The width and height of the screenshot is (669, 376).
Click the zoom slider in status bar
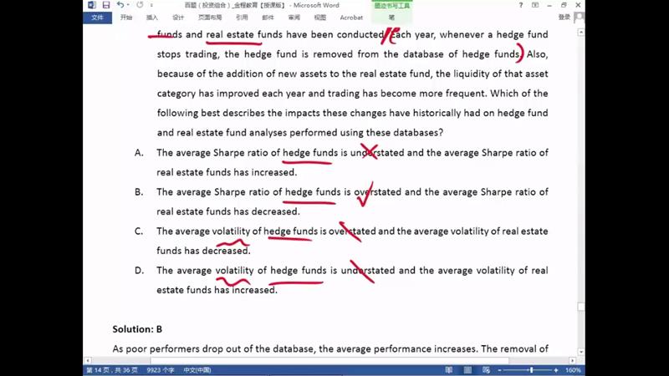(x=530, y=370)
